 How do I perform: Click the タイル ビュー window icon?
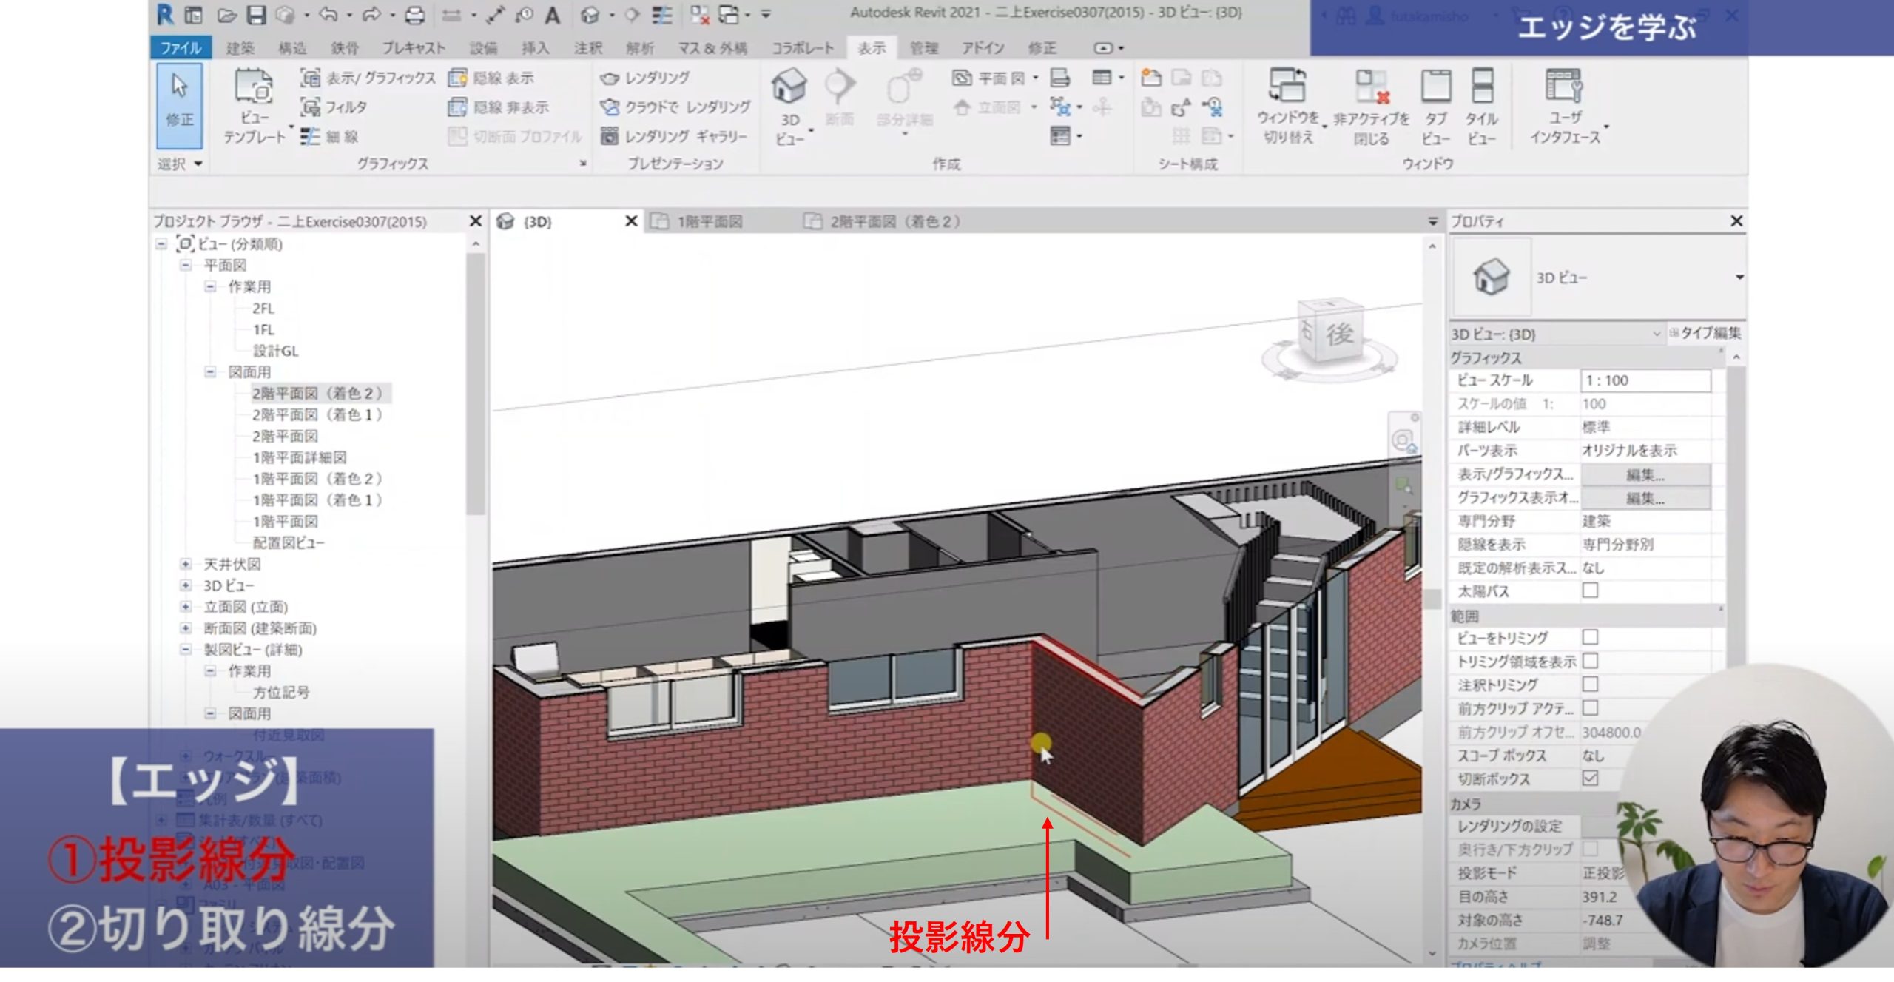click(1482, 87)
